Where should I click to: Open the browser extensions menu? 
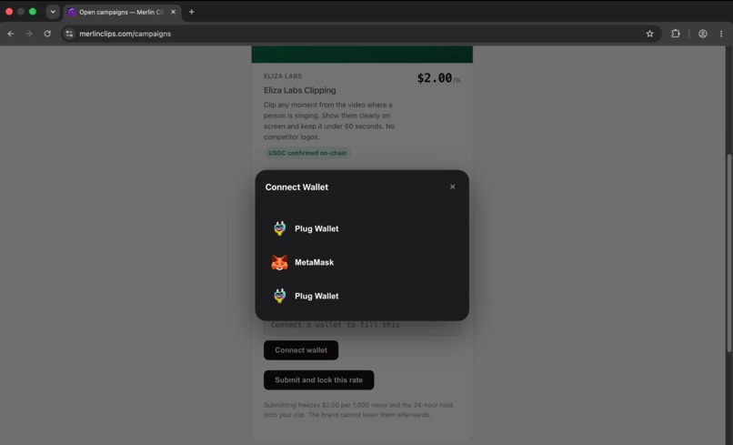tap(676, 34)
